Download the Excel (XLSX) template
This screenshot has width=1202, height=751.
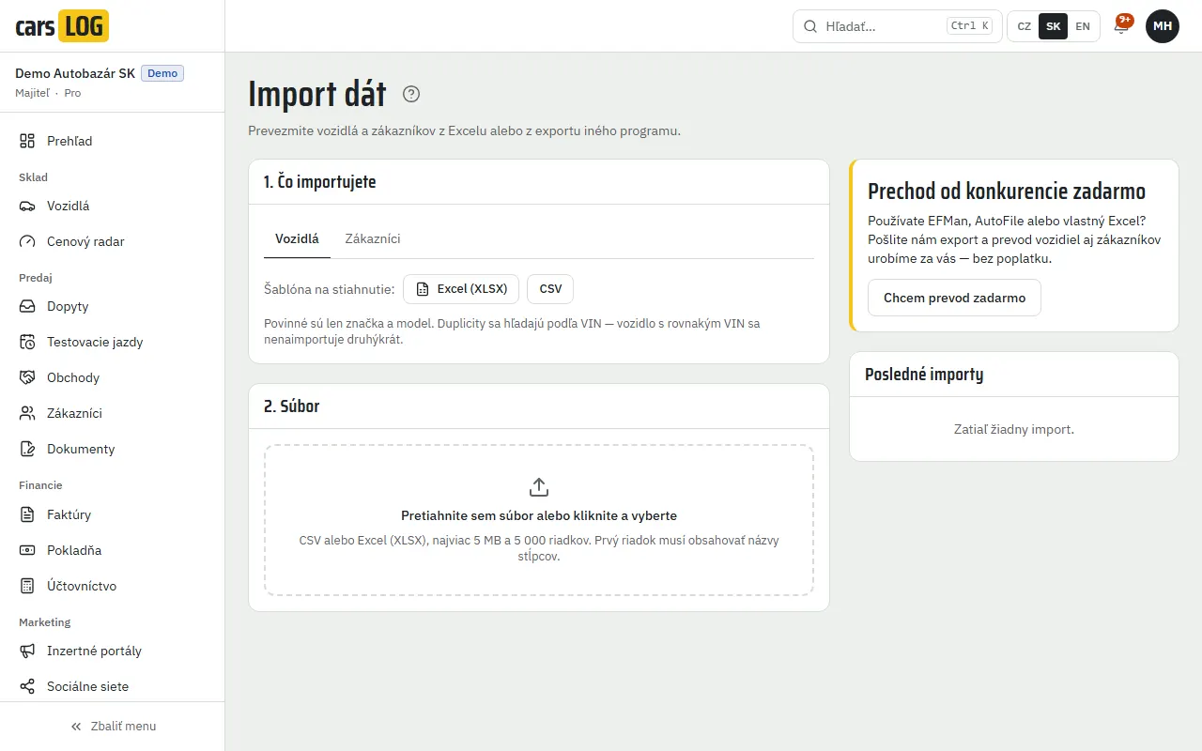tap(461, 289)
